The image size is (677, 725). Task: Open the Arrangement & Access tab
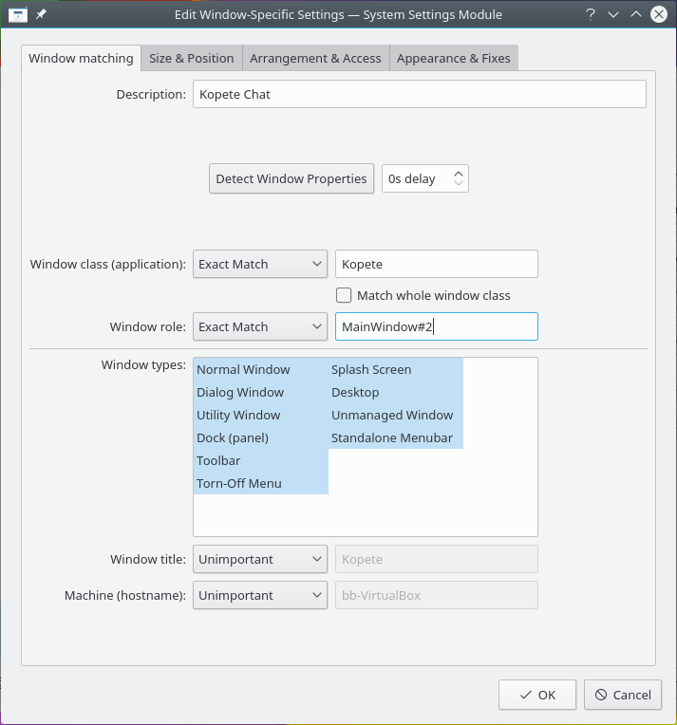(315, 58)
